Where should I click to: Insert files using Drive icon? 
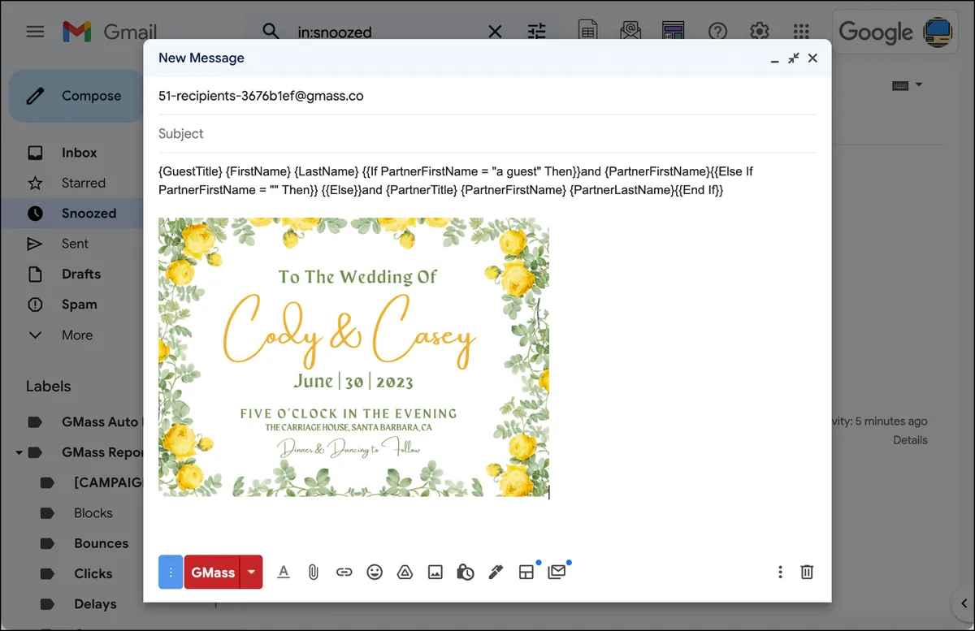405,573
